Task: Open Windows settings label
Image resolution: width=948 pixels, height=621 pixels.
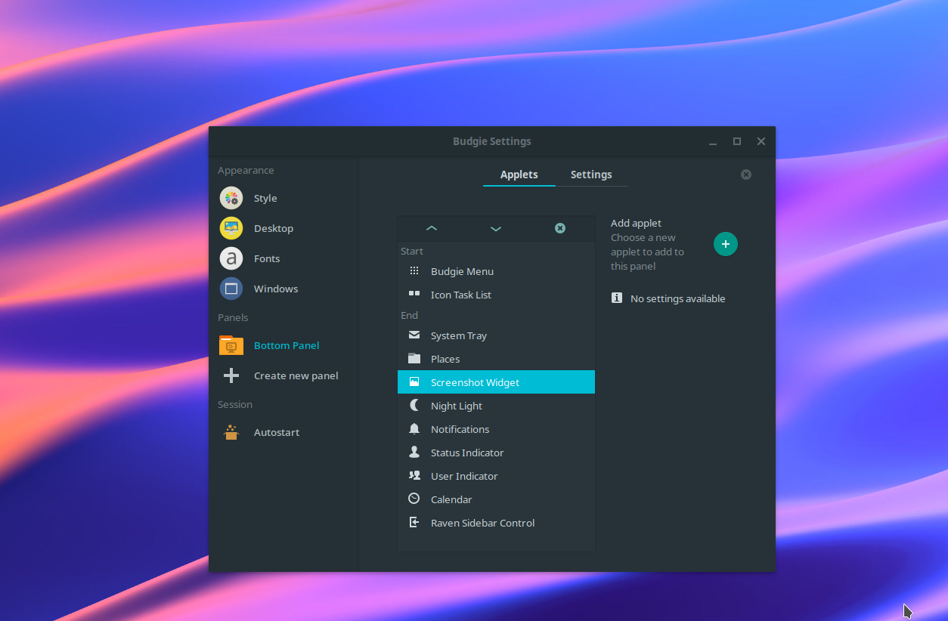Action: pyautogui.click(x=276, y=289)
